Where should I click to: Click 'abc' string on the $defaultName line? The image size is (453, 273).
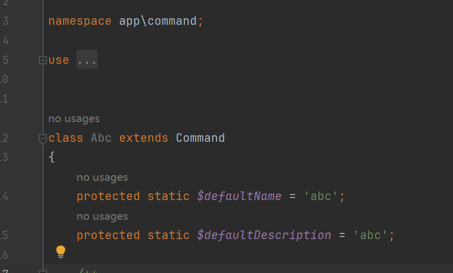pyautogui.click(x=321, y=197)
